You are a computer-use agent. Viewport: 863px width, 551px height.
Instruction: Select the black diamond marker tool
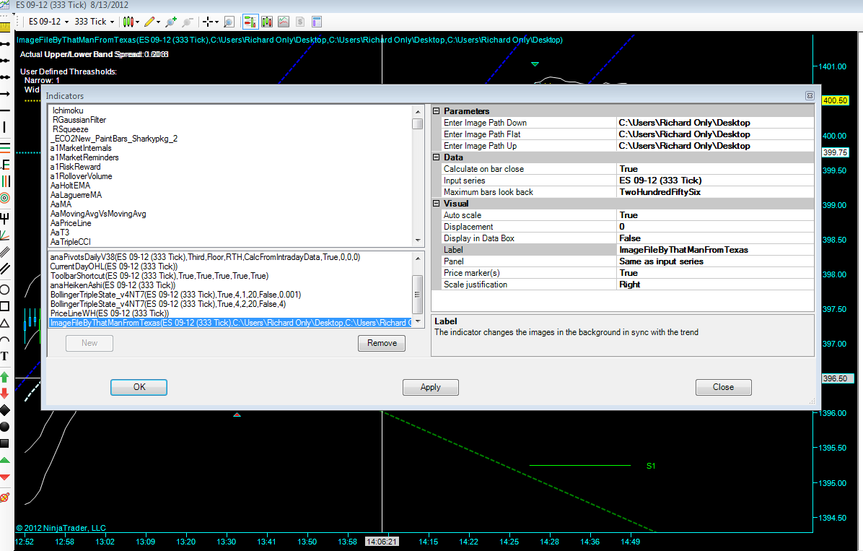click(x=5, y=410)
